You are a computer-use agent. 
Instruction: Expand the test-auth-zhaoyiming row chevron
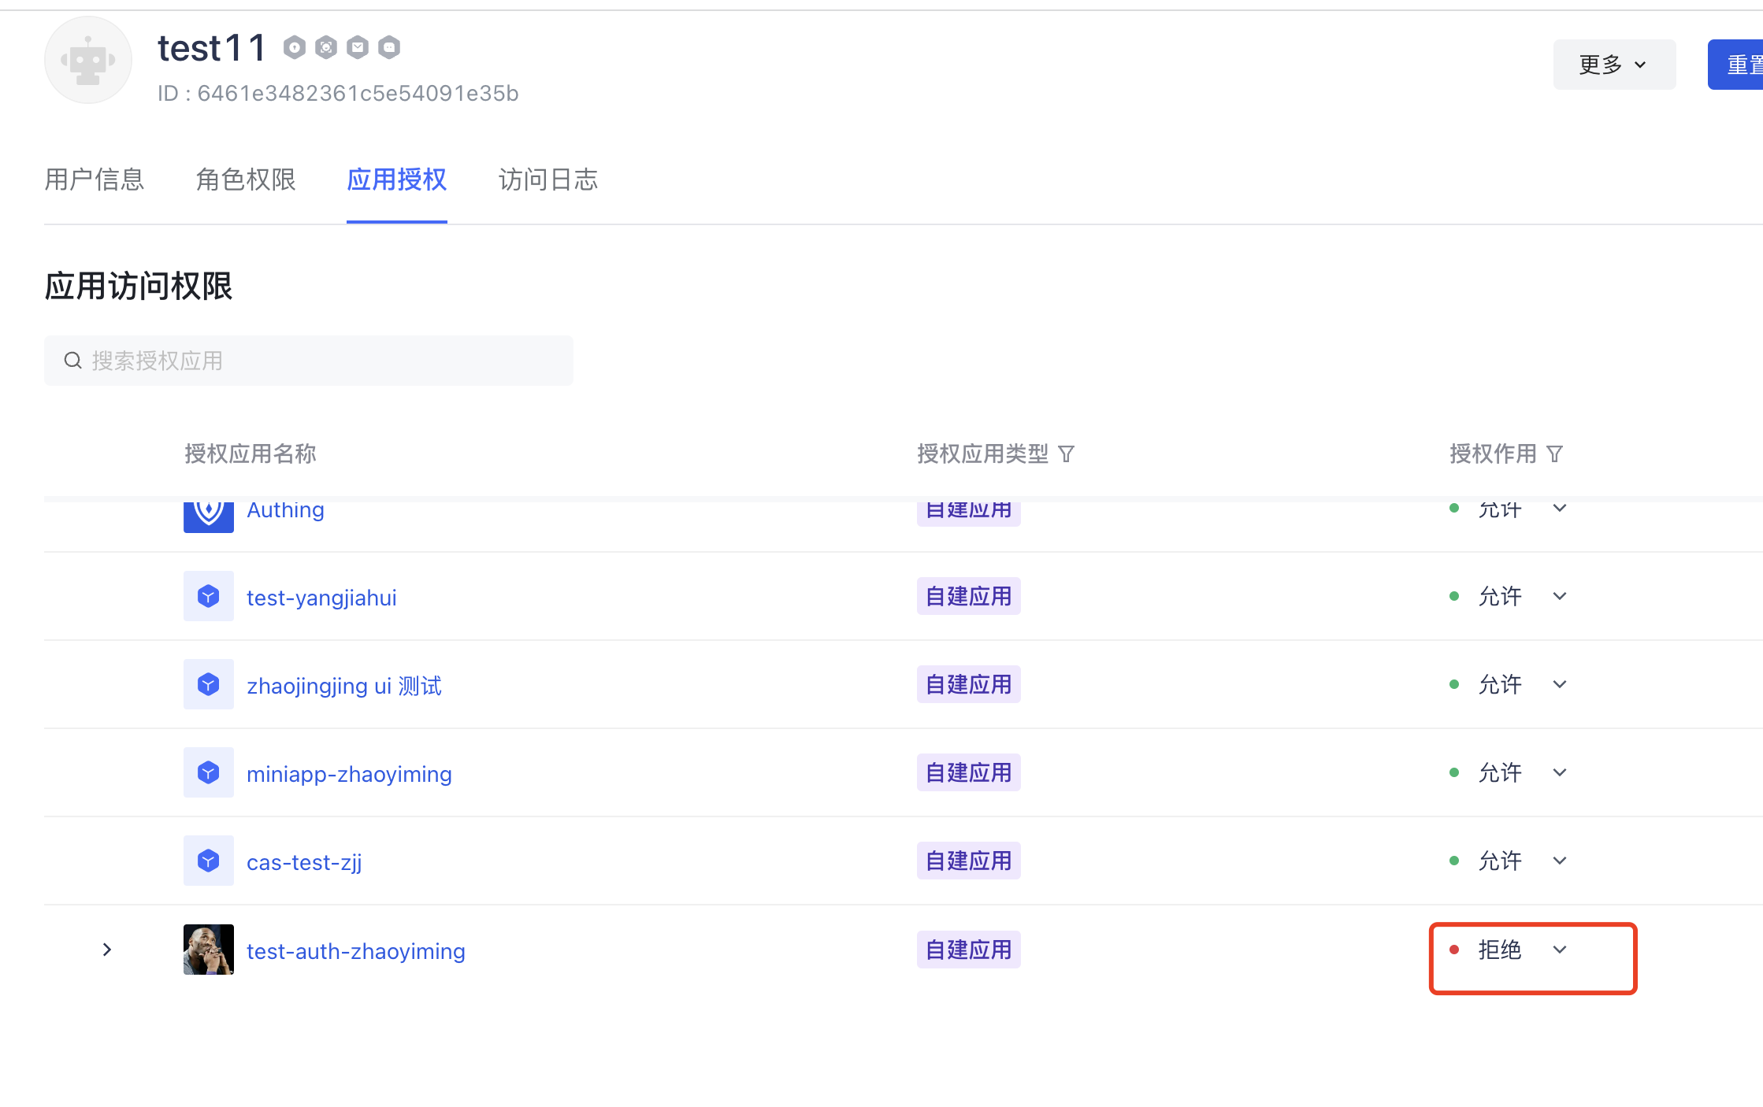click(107, 950)
